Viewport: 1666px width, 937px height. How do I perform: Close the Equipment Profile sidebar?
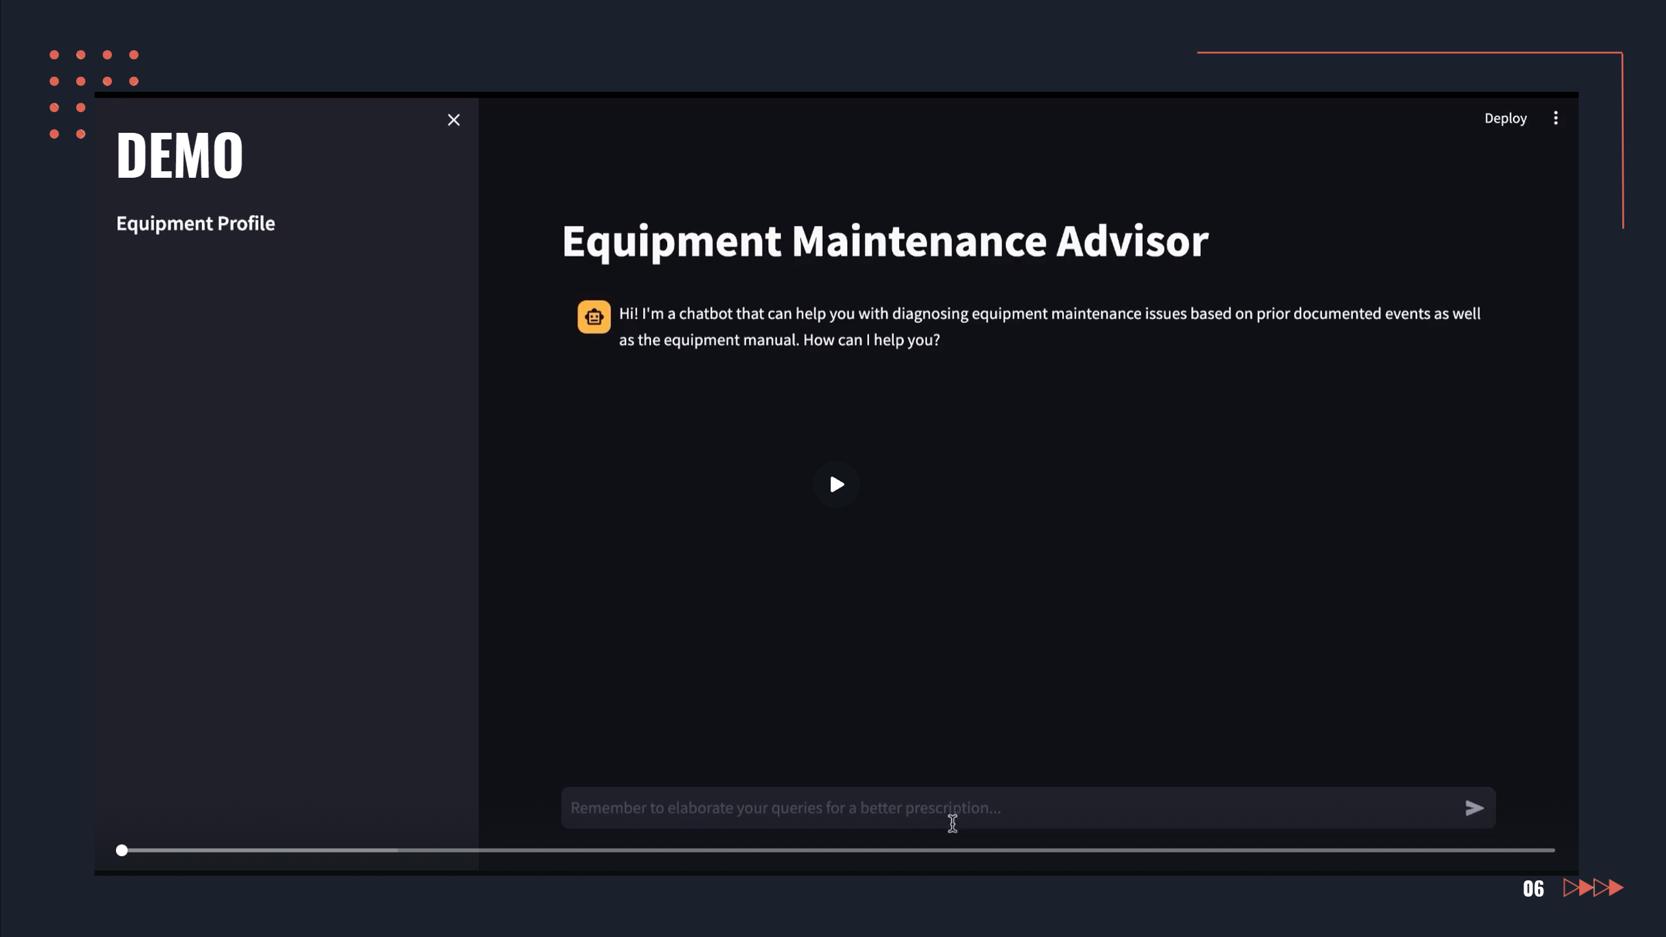[x=453, y=120]
